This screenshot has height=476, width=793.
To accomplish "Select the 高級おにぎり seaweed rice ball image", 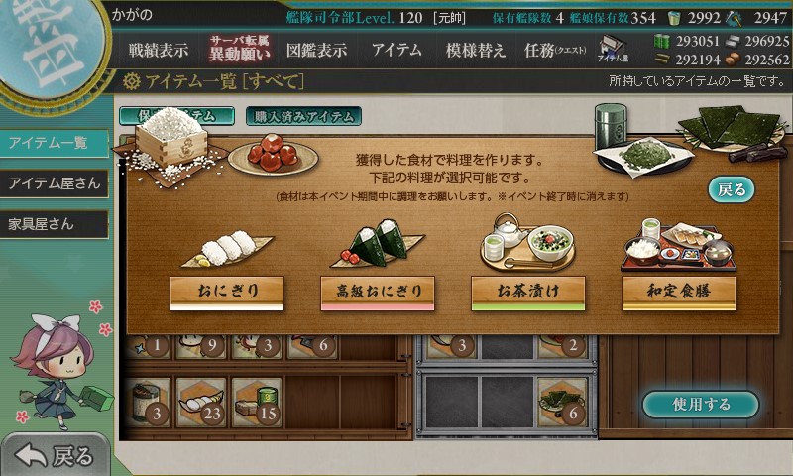I will click(x=378, y=243).
